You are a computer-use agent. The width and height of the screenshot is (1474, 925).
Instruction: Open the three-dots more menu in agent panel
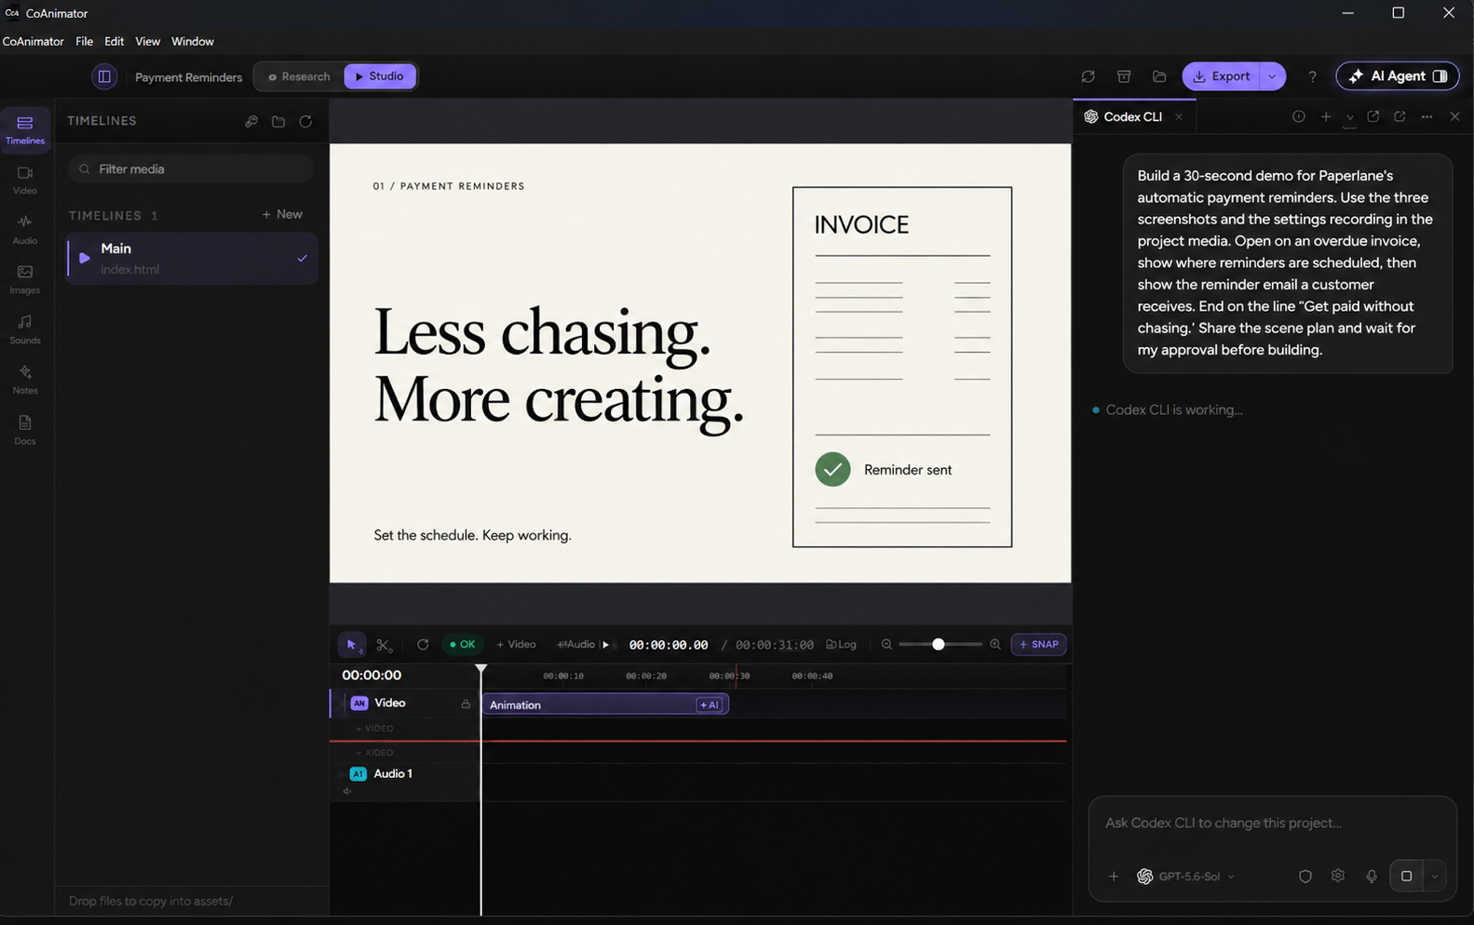click(1427, 117)
